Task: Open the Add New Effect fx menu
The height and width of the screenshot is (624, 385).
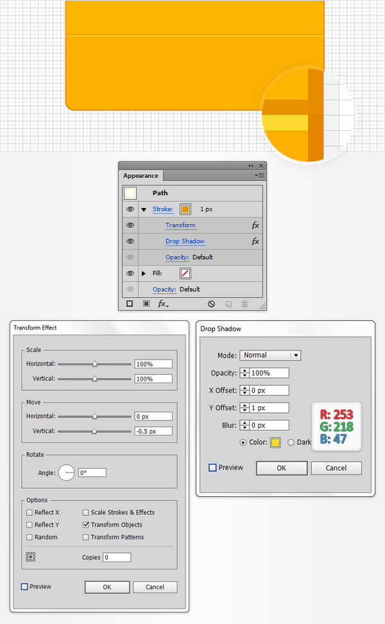Action: (163, 304)
